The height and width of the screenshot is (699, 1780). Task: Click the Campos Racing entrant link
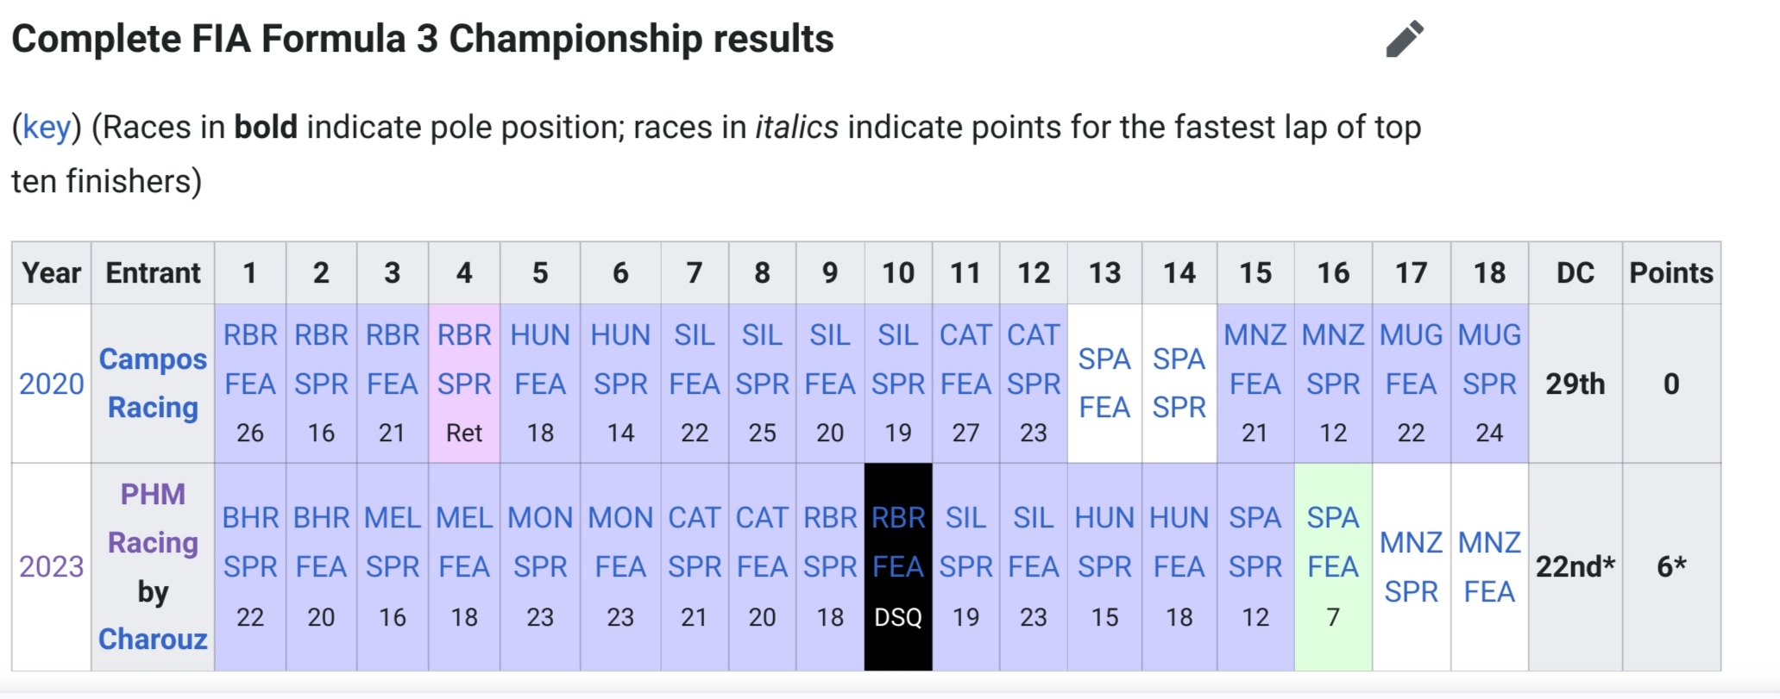[x=153, y=383]
